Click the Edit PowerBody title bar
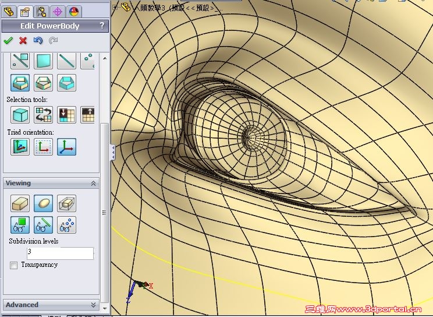Screen dimensions: 433x317 [x=55, y=26]
